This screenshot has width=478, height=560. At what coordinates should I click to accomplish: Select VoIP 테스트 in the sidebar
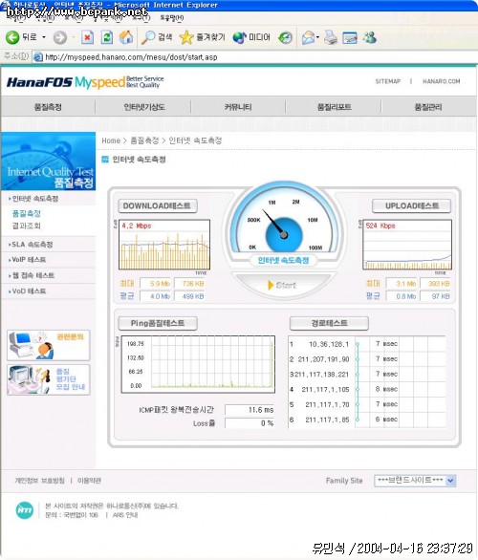pyautogui.click(x=29, y=260)
